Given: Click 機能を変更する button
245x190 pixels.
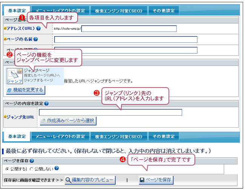Looking at the screenshot, I should pos(26,90).
